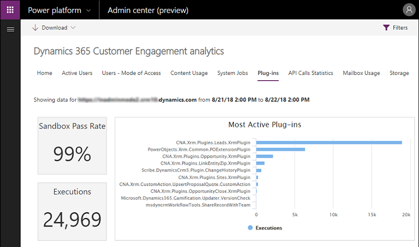Open the Active Users tab
Screen dimensions: 419x247
[77, 73]
